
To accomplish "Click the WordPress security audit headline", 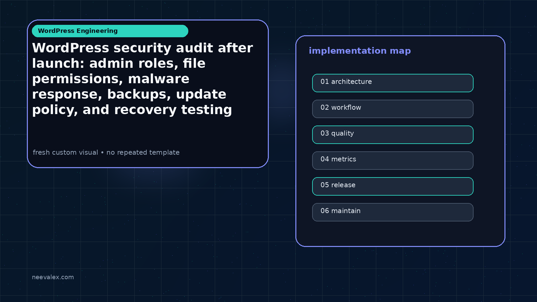I will click(x=142, y=79).
